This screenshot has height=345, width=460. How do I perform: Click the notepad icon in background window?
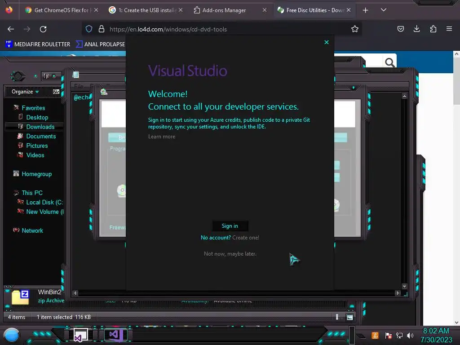pyautogui.click(x=75, y=75)
